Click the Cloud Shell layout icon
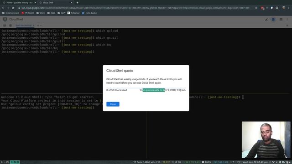Image resolution: width=292 pixels, height=164 pixels. point(281,20)
